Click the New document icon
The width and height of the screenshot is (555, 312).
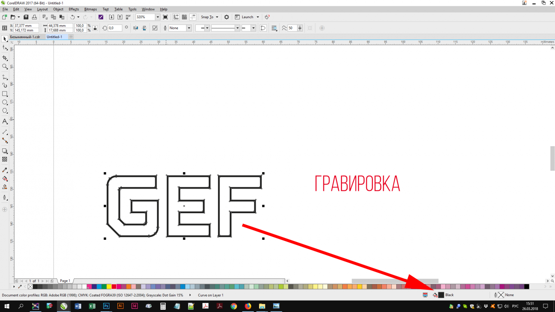pos(4,17)
